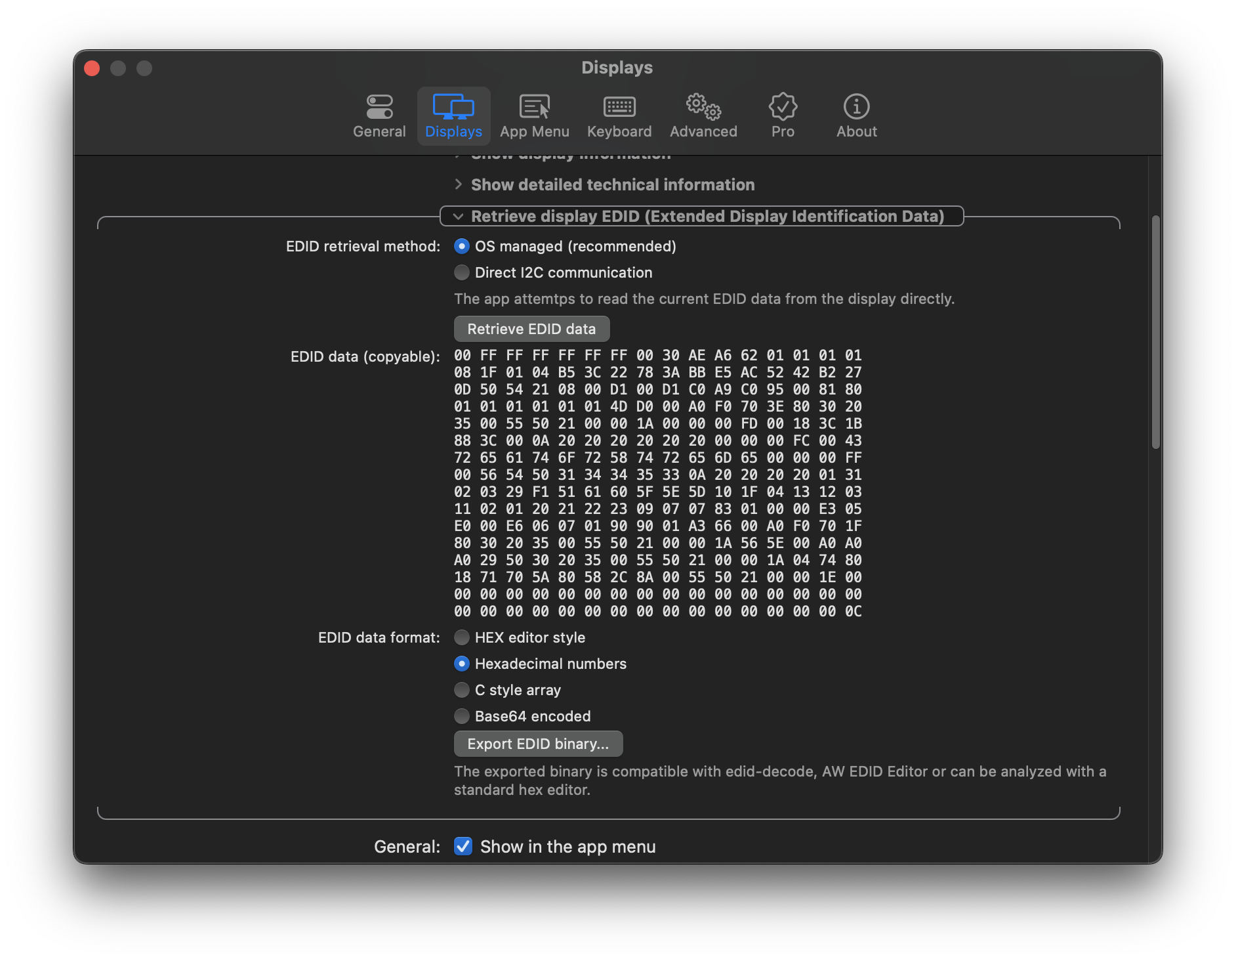
Task: Select C style array format
Action: coord(462,690)
